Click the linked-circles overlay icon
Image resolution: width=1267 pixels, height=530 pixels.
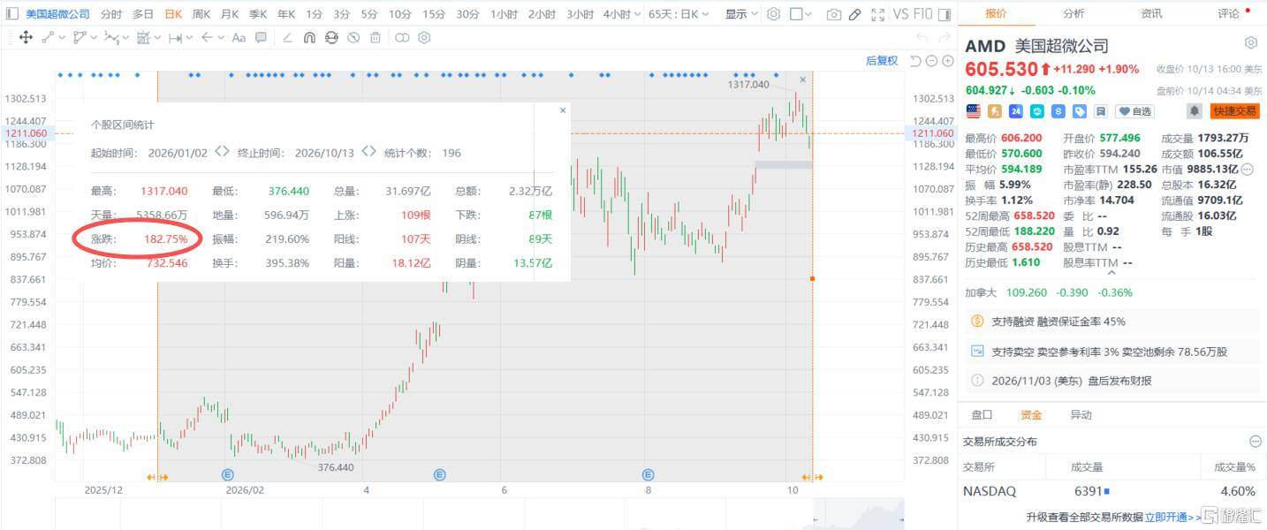[402, 38]
